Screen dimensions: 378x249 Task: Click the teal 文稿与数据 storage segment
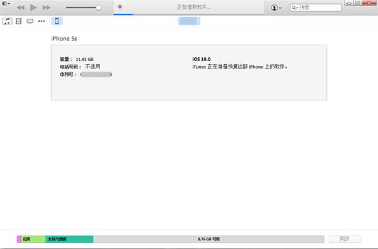[x=69, y=239]
